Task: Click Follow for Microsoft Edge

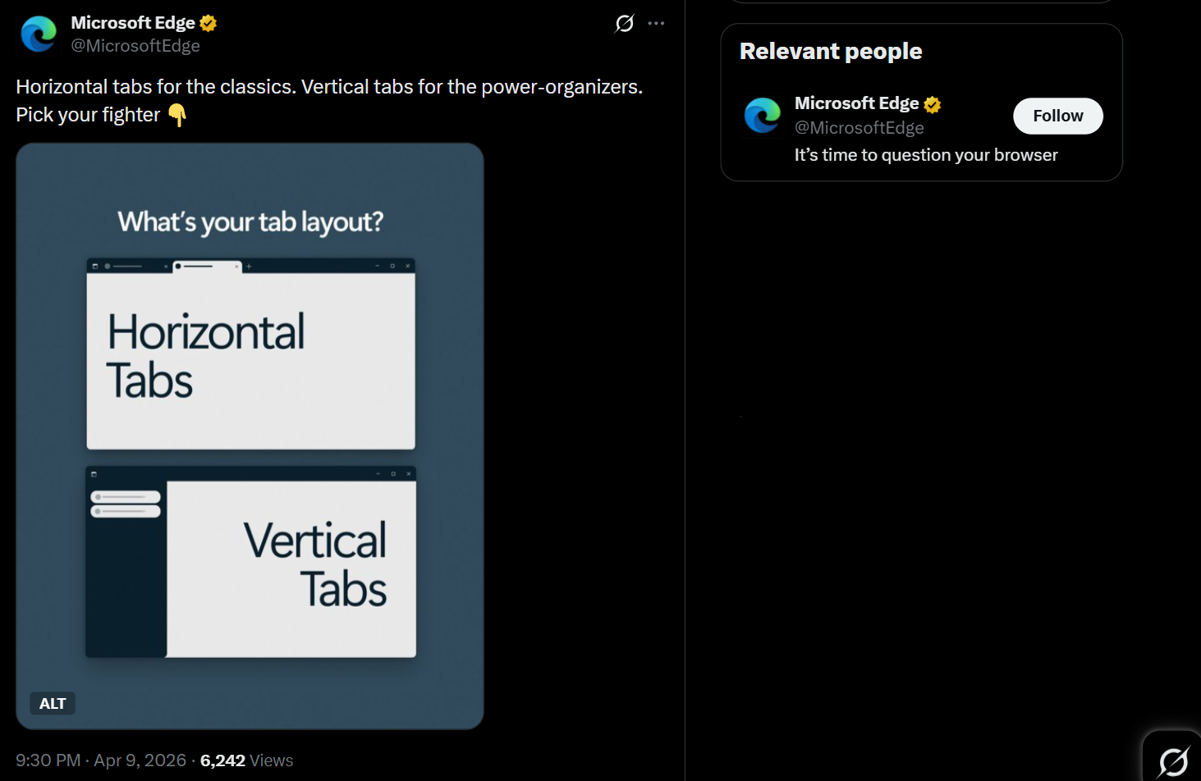Action: (1057, 116)
